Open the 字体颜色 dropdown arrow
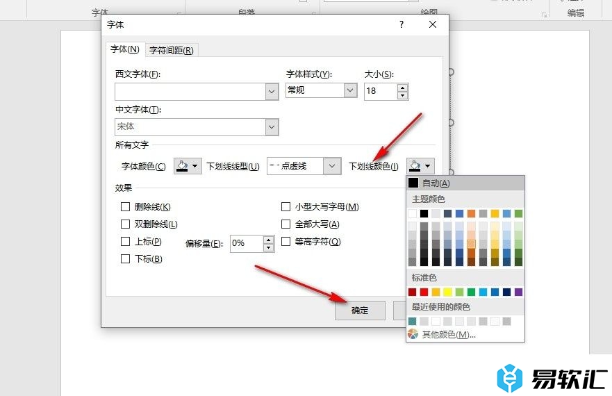Viewport: 612px width, 396px height. click(195, 166)
